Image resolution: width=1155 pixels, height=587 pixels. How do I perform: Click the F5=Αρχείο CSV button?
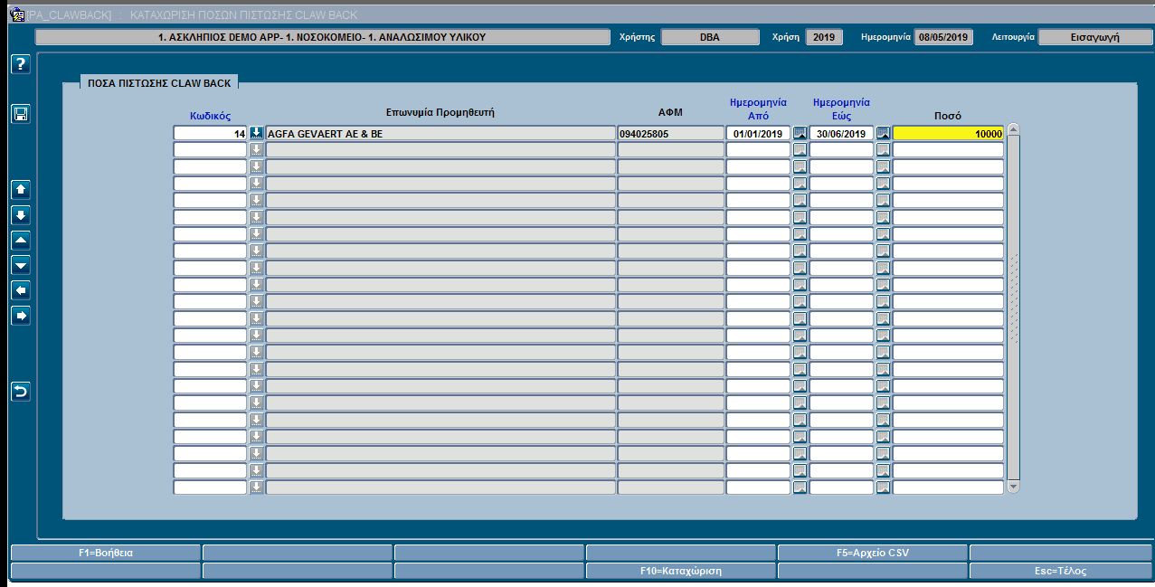coord(873,552)
